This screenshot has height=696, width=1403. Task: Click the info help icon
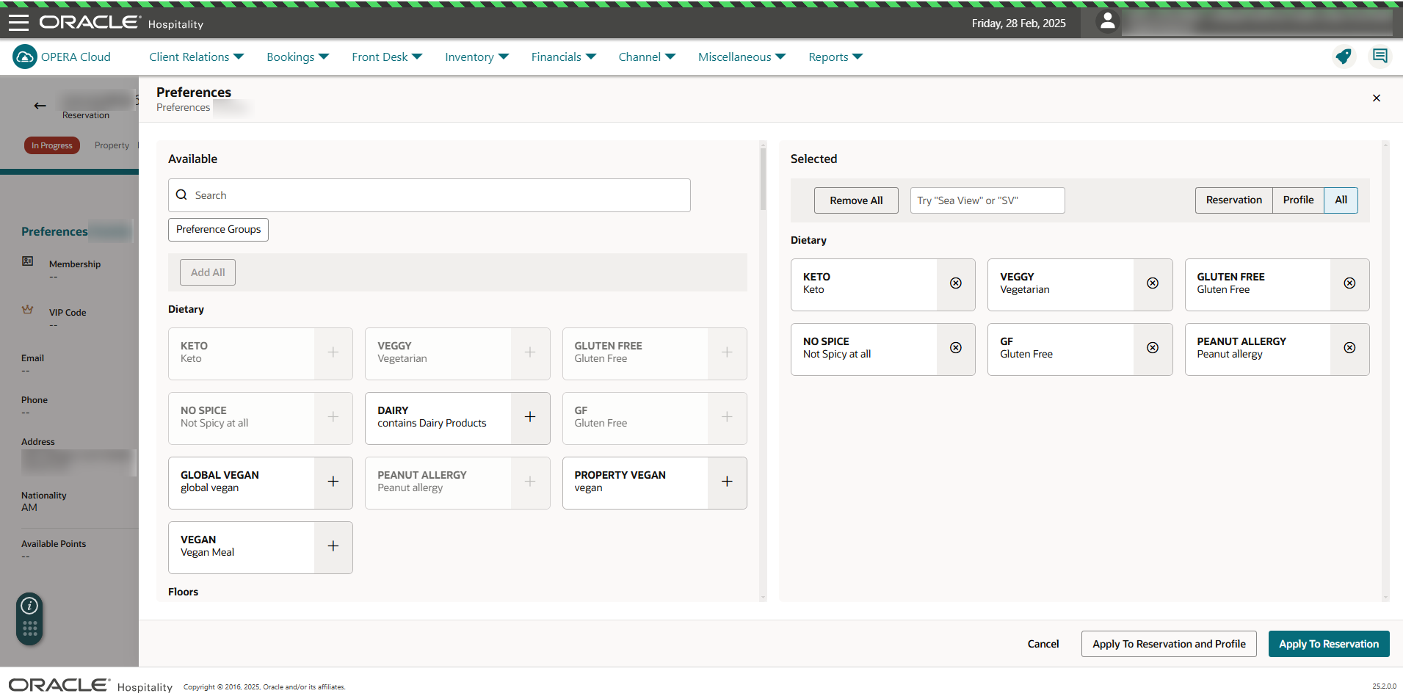[29, 606]
